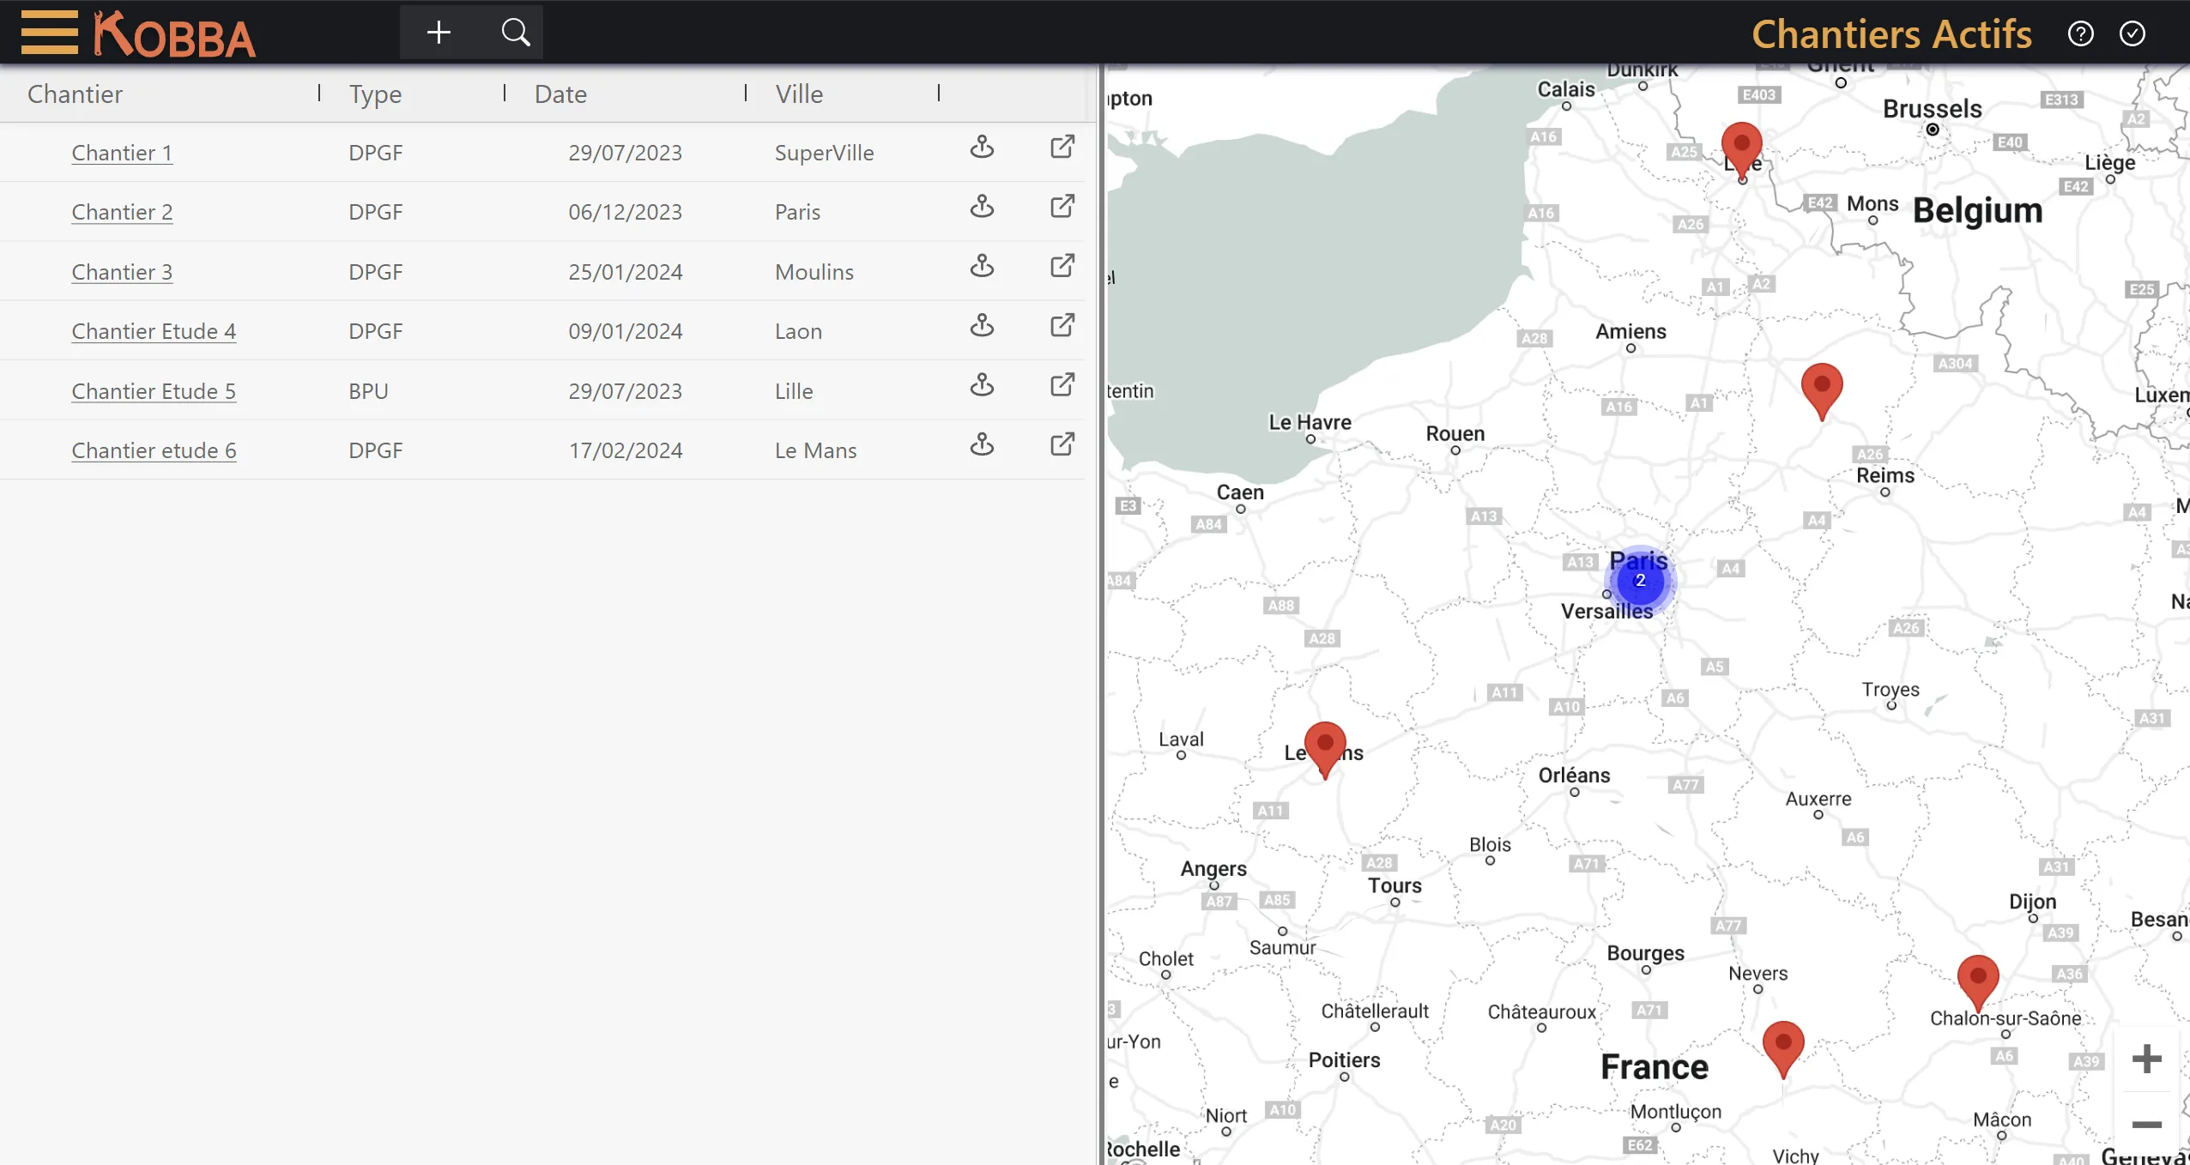Click the date 17/02/2024
The height and width of the screenshot is (1165, 2190).
625,450
